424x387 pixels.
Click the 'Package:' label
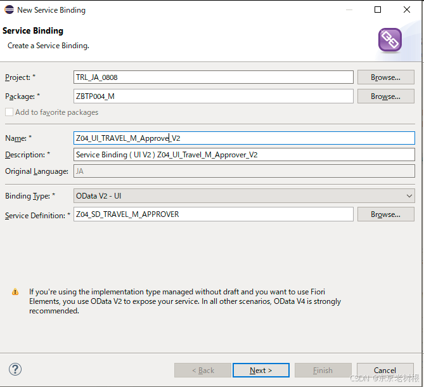[x=22, y=96]
